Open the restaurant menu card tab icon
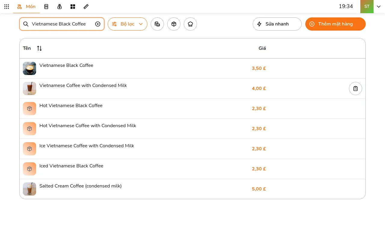Viewport: 385px width, 240px height. click(46, 7)
